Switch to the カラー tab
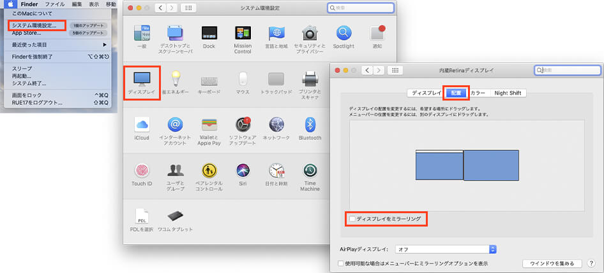Screen dimensions: 604x273 click(478, 93)
